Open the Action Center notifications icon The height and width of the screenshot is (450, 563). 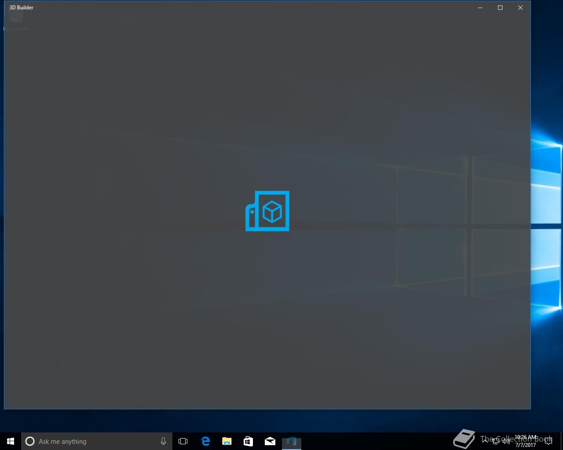click(548, 441)
